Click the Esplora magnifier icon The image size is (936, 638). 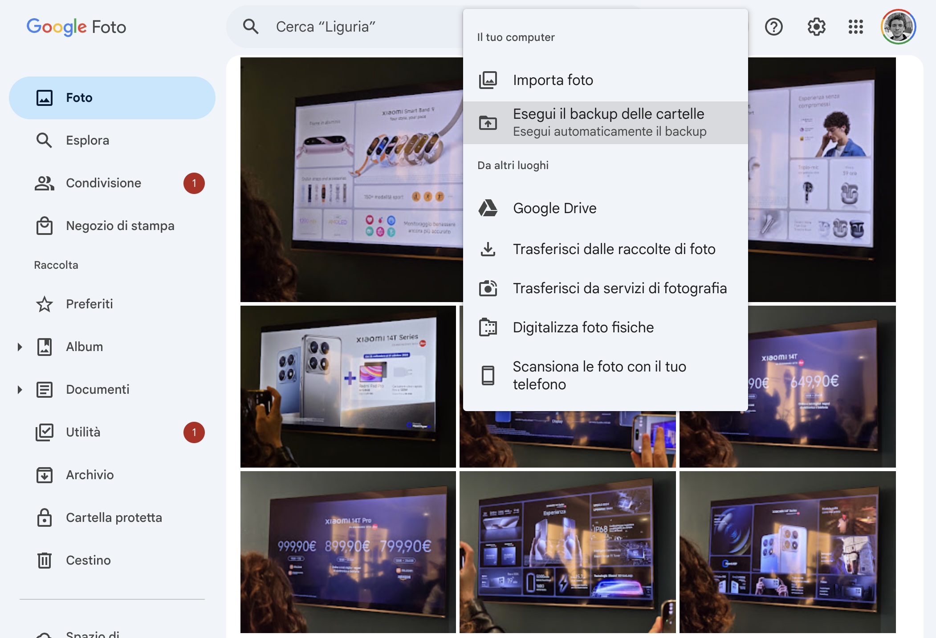[45, 141]
